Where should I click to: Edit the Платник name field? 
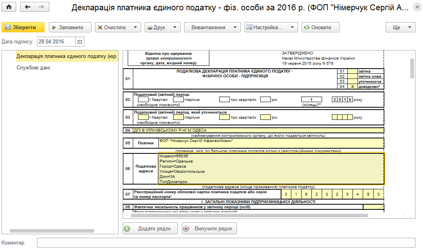coord(271,143)
